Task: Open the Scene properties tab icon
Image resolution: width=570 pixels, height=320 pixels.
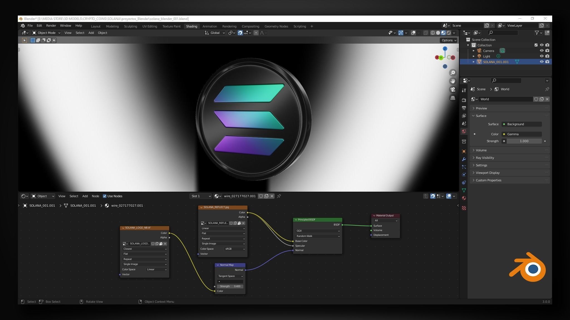Action: coord(464,123)
